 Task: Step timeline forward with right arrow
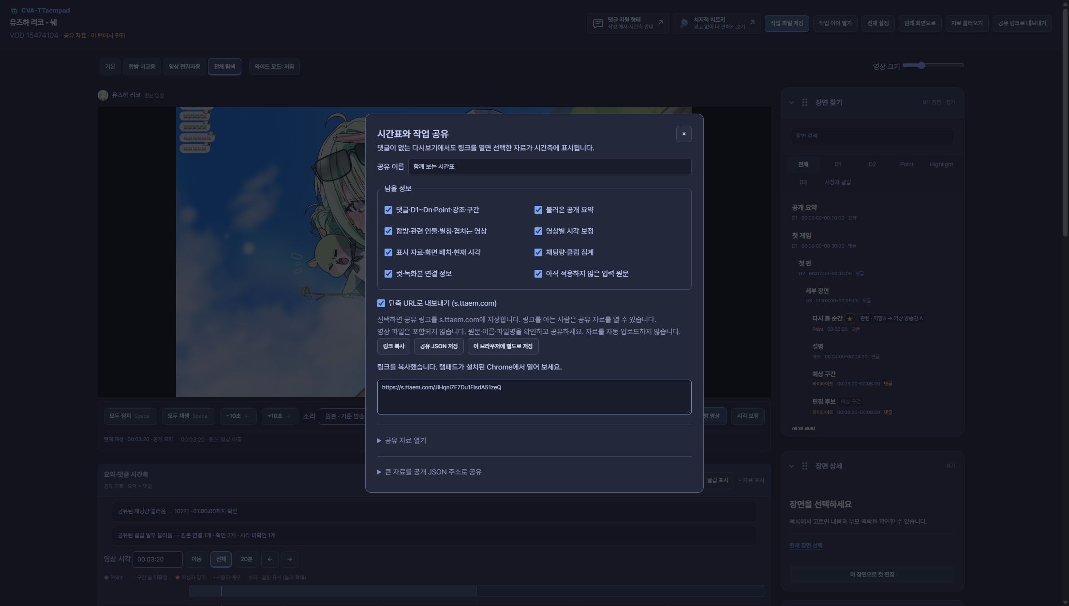(x=290, y=560)
